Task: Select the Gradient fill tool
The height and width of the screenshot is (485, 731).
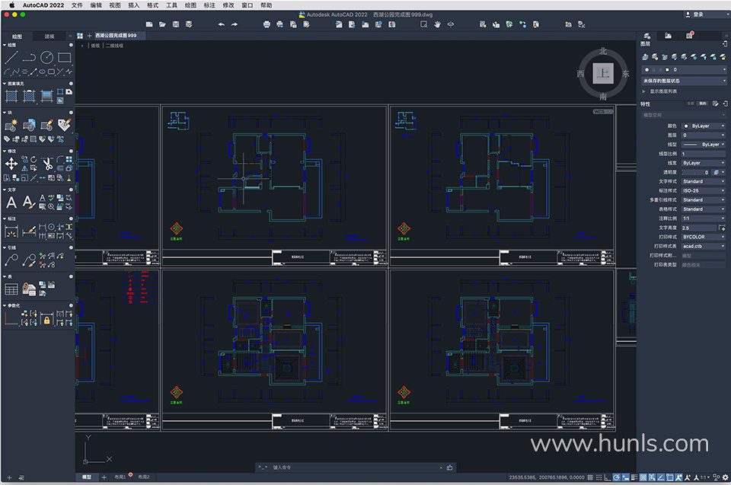Action: (46, 96)
